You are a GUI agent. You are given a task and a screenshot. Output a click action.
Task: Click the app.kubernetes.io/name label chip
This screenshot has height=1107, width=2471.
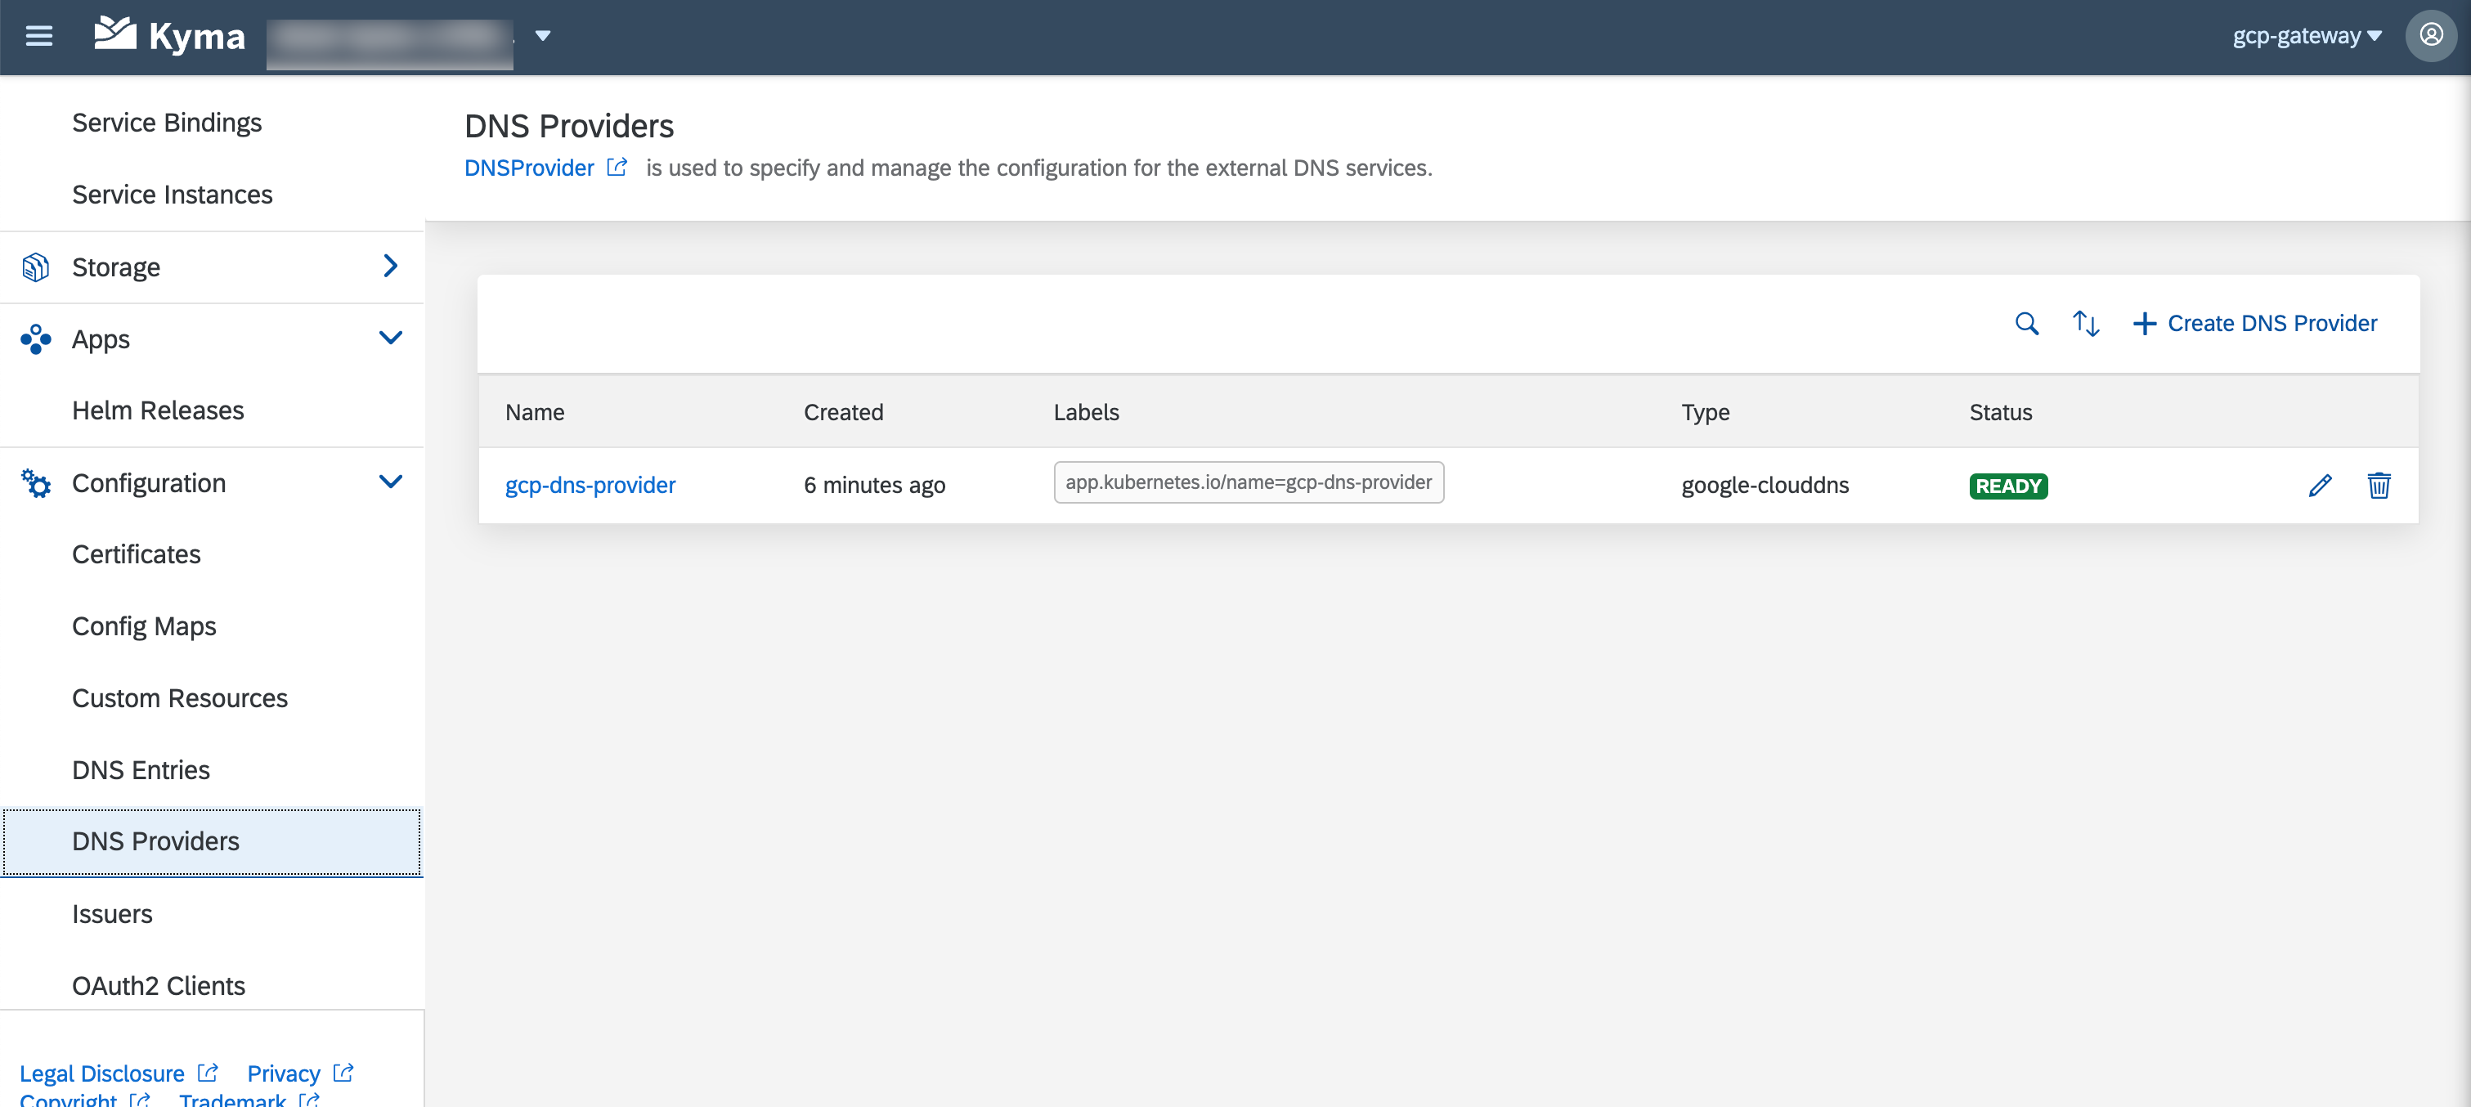tap(1248, 482)
